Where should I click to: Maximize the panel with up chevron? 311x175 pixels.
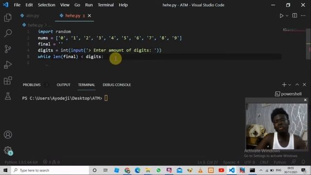pyautogui.click(x=297, y=85)
